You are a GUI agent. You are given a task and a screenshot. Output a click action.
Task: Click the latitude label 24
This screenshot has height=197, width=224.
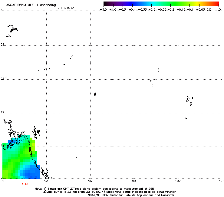(x=2, y=112)
